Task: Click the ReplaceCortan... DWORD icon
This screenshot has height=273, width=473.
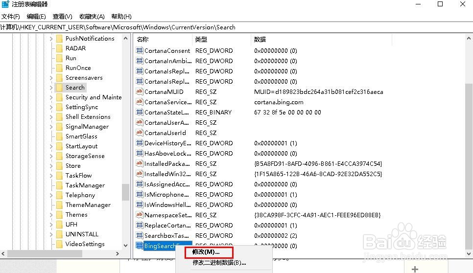Action: 140,225
